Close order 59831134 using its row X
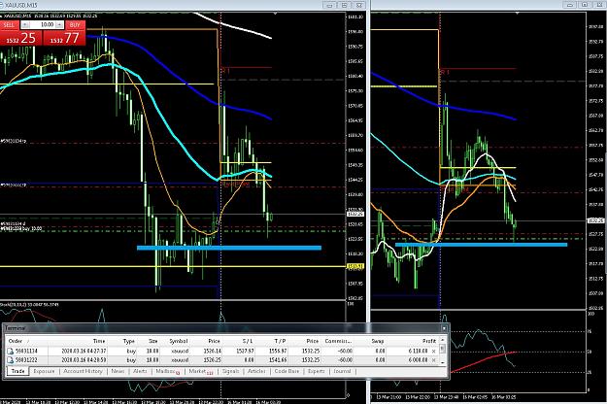The height and width of the screenshot is (404, 607). [x=433, y=351]
